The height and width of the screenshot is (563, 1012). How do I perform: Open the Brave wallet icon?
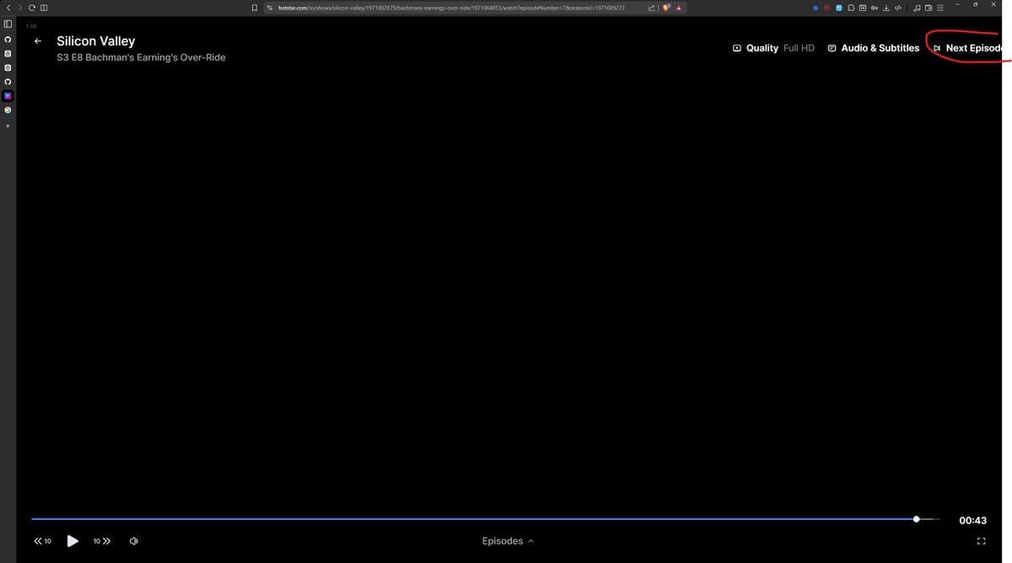click(x=929, y=8)
